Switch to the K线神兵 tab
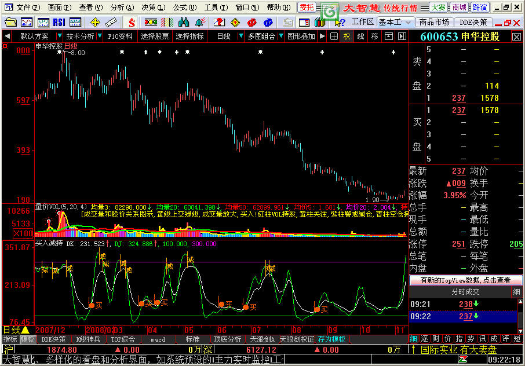The image size is (525, 366). tap(88, 339)
